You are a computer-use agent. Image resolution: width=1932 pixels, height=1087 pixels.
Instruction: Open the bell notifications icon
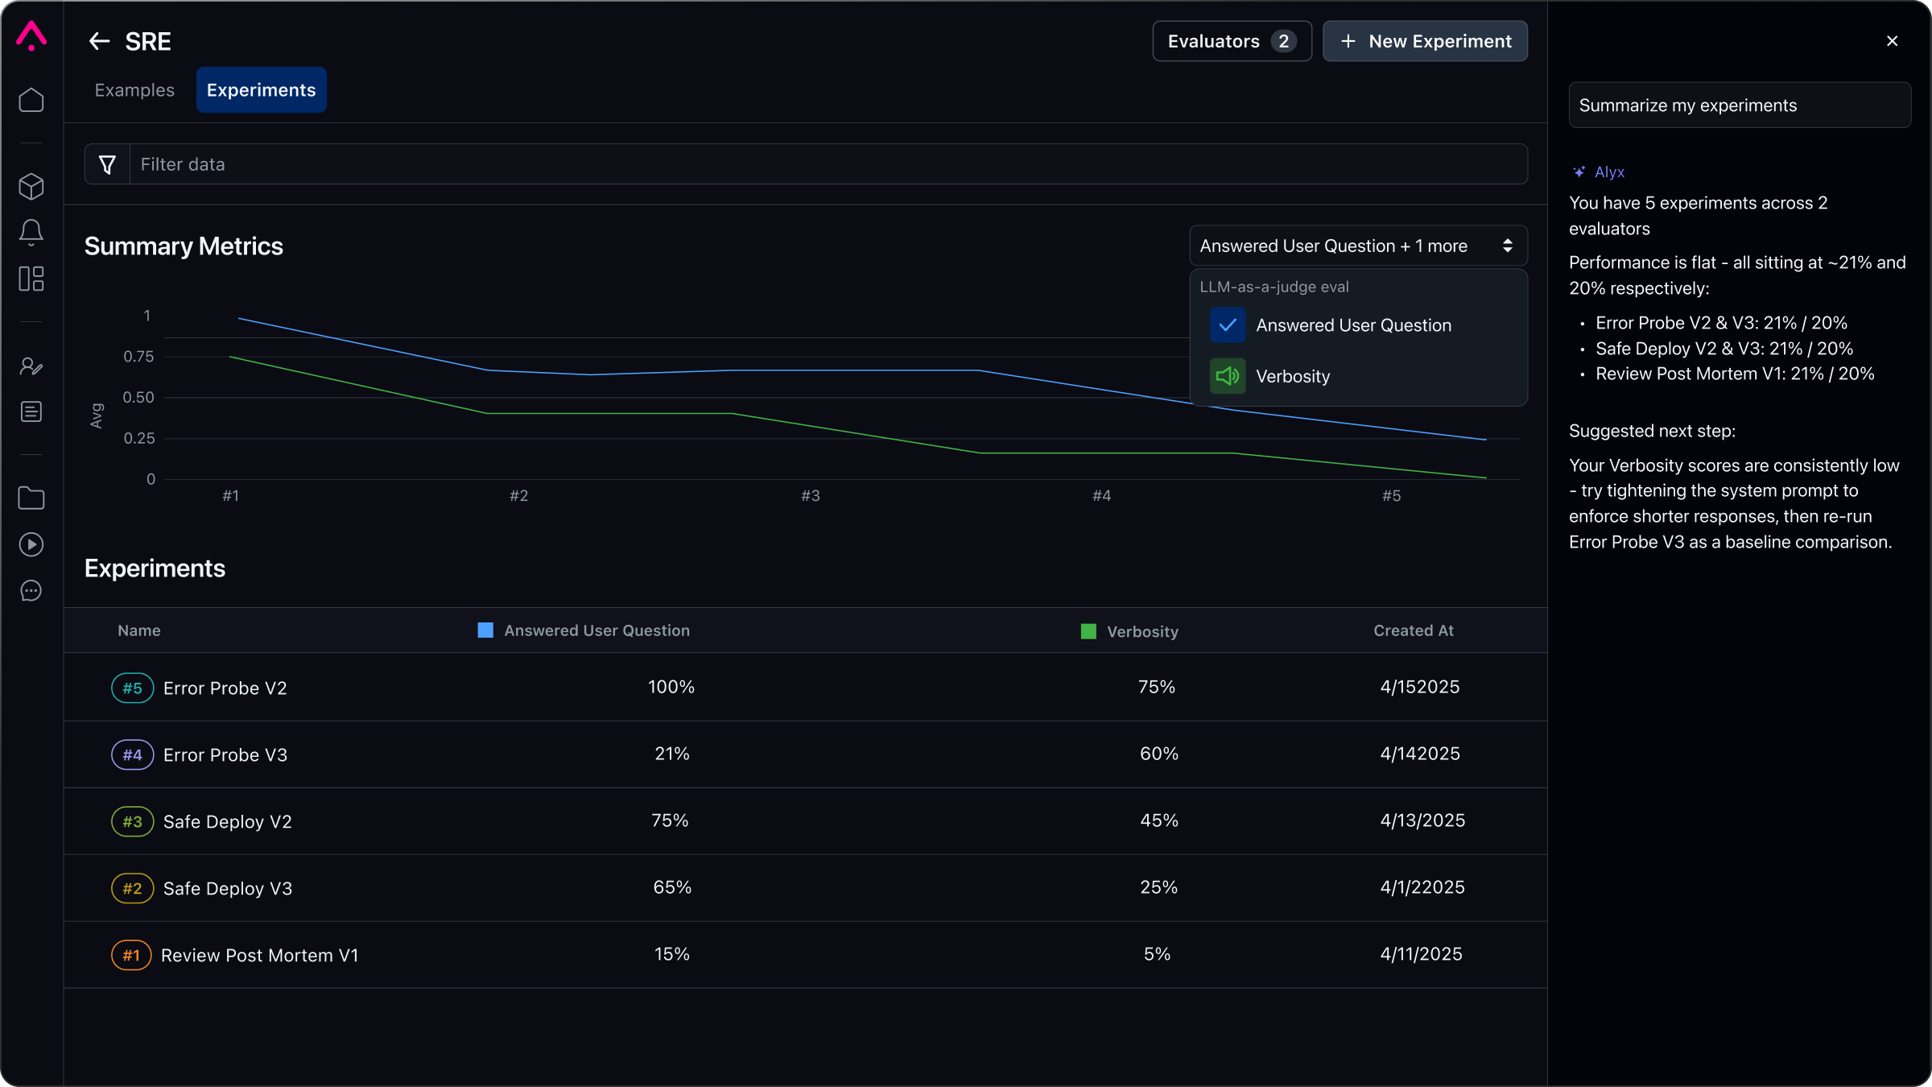31,233
